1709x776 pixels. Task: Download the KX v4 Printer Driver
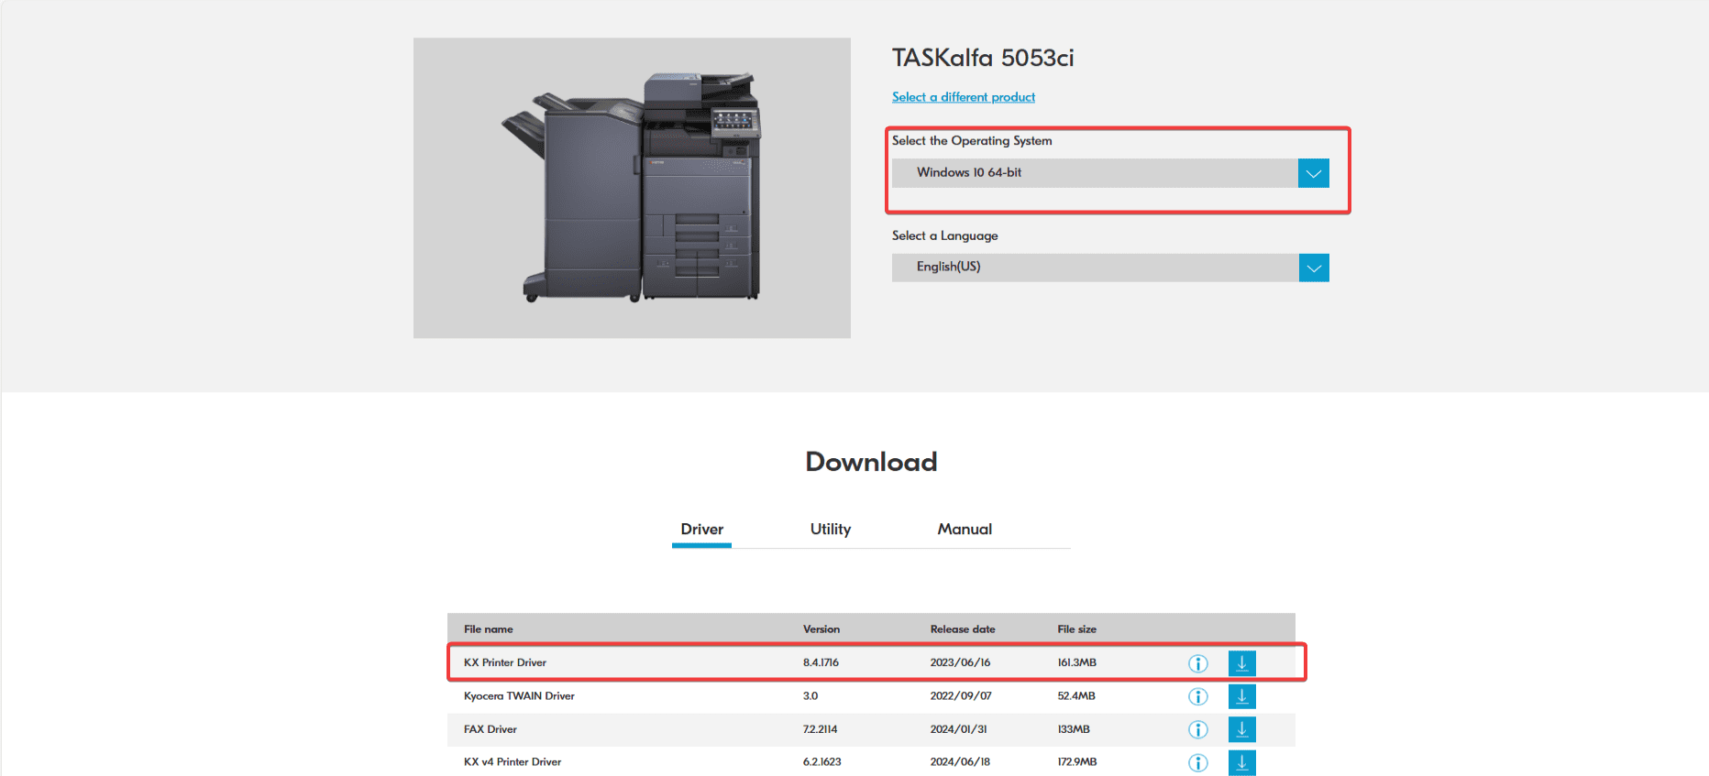pyautogui.click(x=1241, y=762)
